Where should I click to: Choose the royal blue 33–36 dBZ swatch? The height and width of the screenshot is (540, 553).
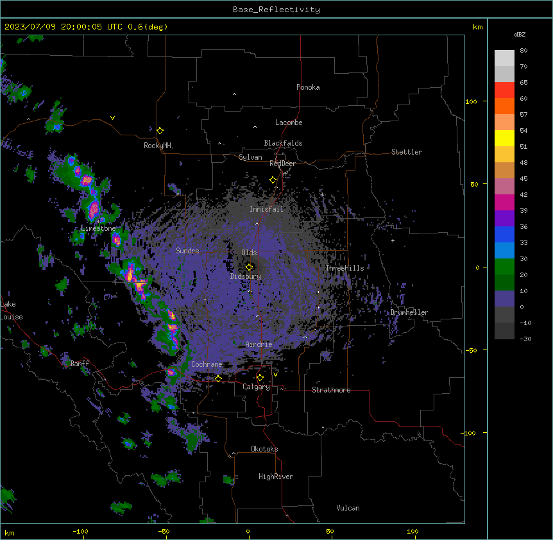(504, 234)
